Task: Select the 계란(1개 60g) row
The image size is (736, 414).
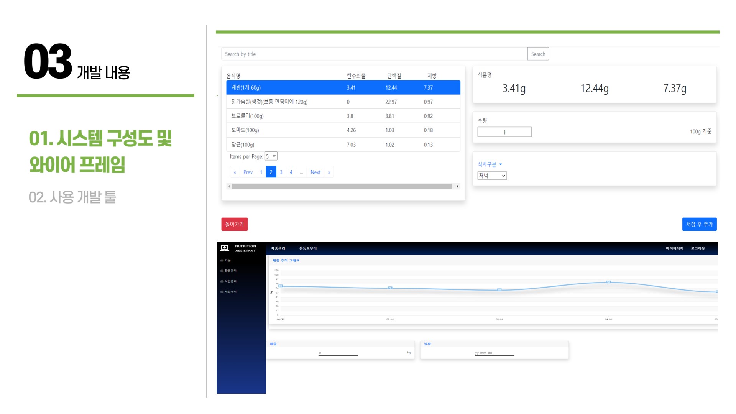Action: click(343, 87)
